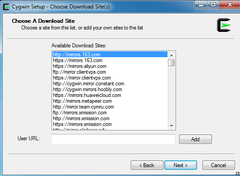Screen dimensions: 240x176
Task: Go to previous step with Back
Action: tap(147, 165)
